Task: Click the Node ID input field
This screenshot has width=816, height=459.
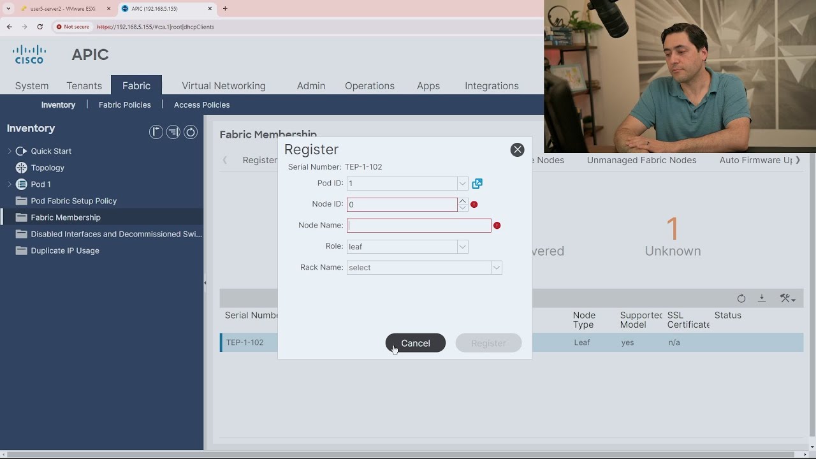Action: [x=402, y=205]
